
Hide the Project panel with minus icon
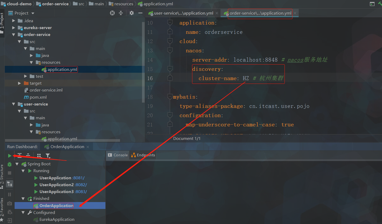pyautogui.click(x=140, y=13)
